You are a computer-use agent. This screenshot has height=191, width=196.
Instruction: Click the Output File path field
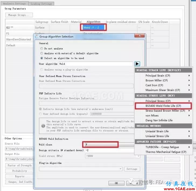tap(19, 159)
